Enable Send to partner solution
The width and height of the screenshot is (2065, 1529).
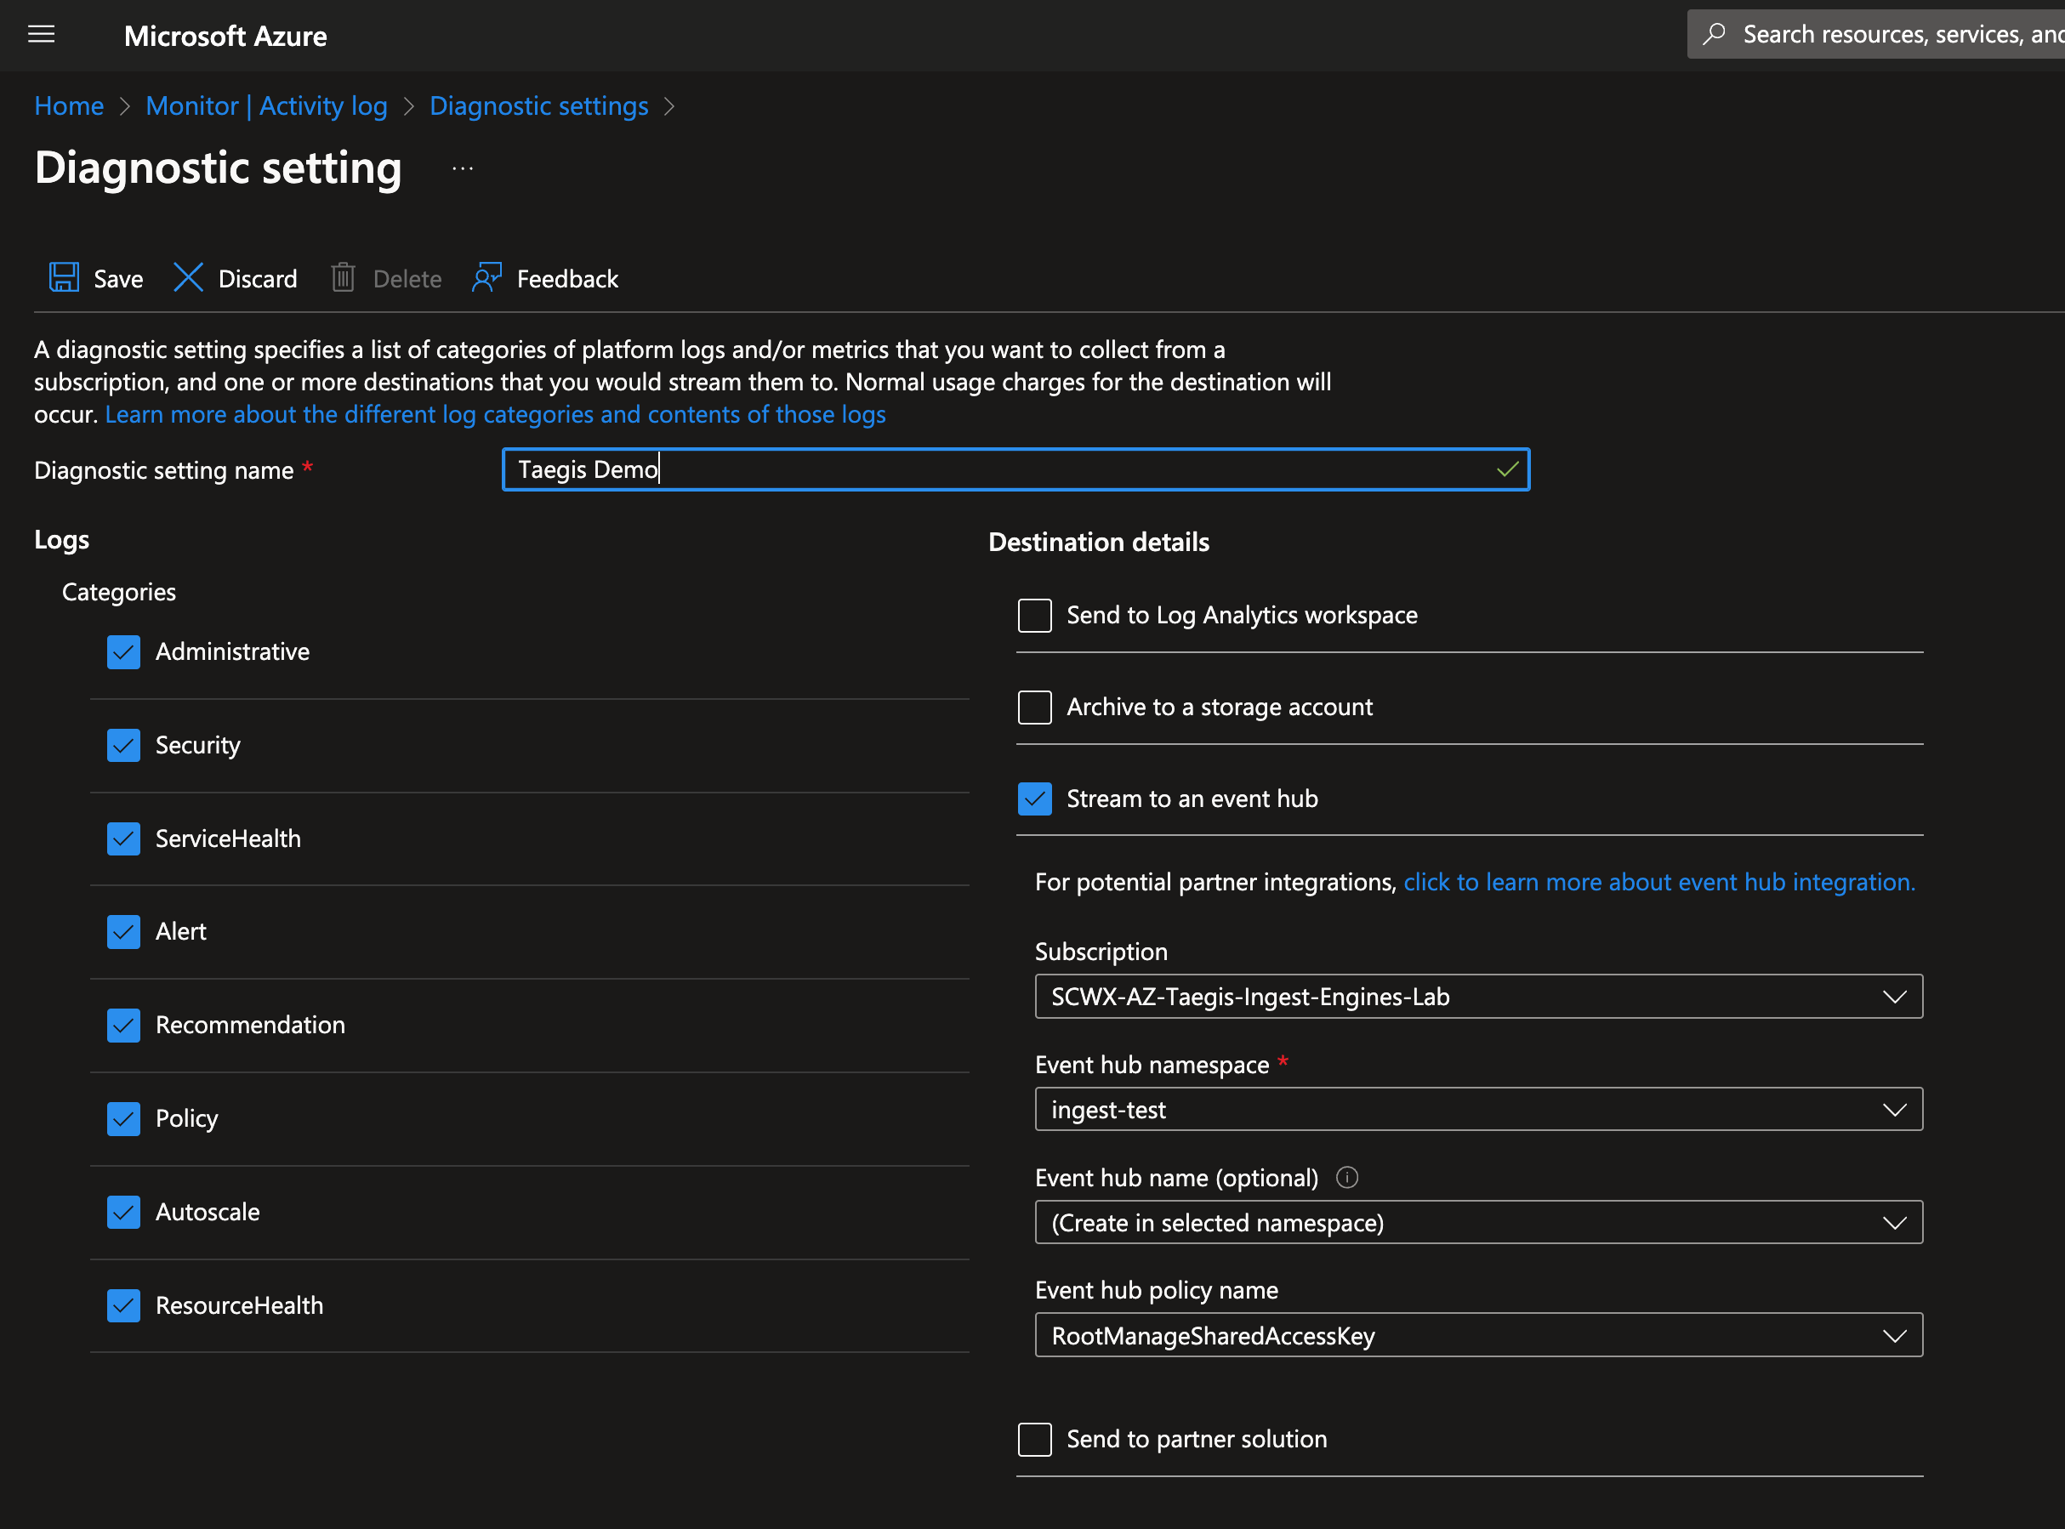click(x=1035, y=1439)
